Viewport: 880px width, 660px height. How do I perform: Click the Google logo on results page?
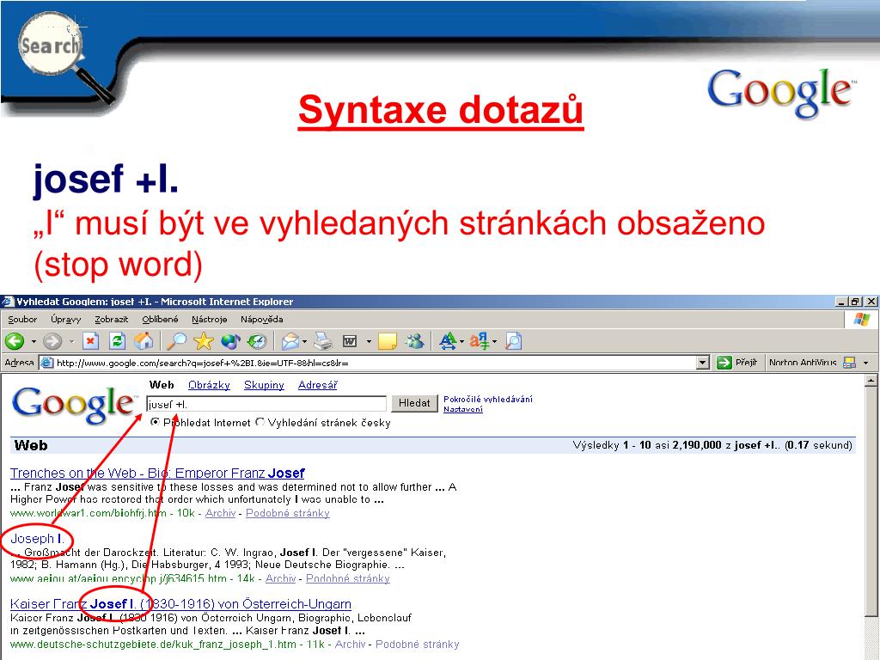pos(73,404)
